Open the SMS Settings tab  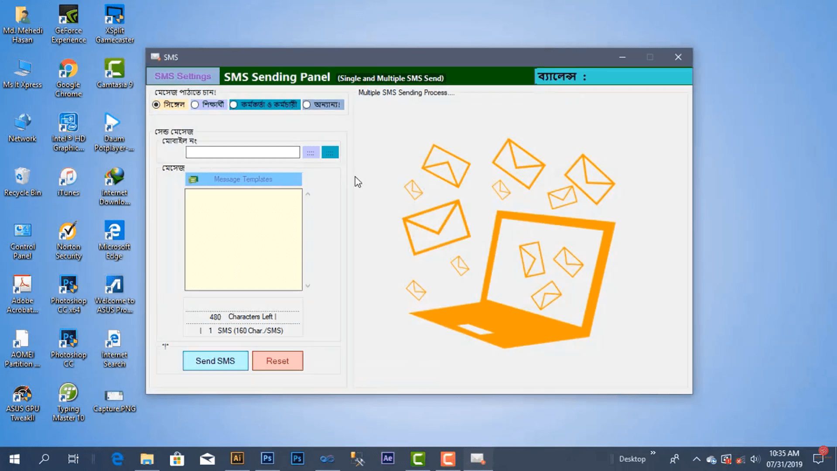[183, 76]
